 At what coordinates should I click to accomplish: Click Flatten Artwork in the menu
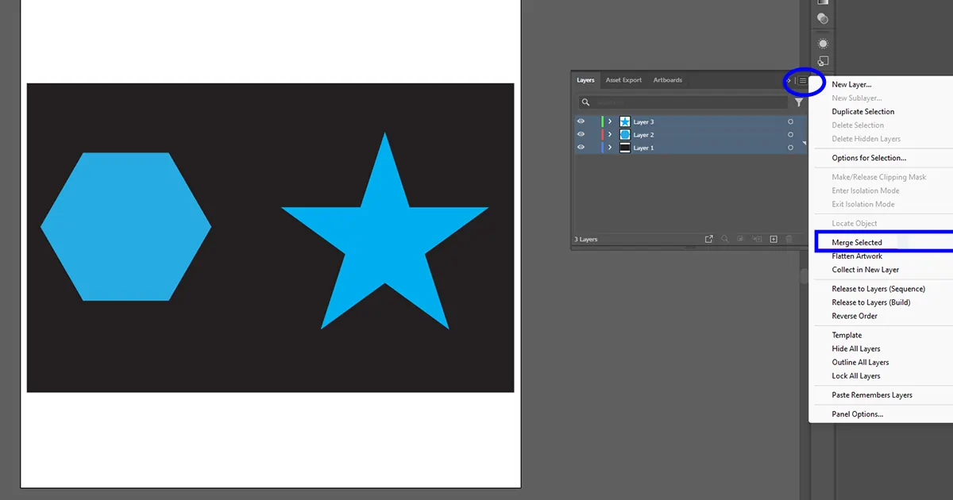click(855, 256)
